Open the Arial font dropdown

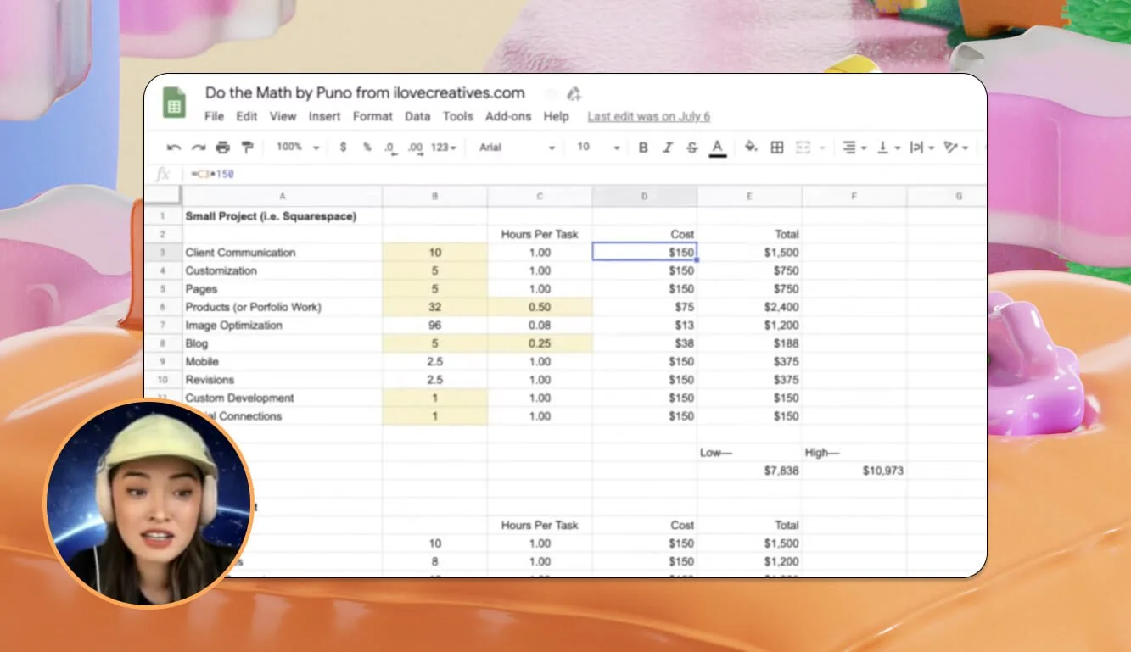pos(518,148)
